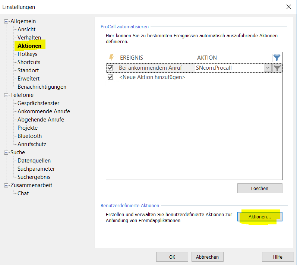This screenshot has width=297, height=265.
Task: Click the lightning bolt column header icon
Action: click(x=111, y=57)
